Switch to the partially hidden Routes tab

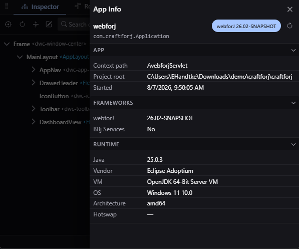[82, 7]
